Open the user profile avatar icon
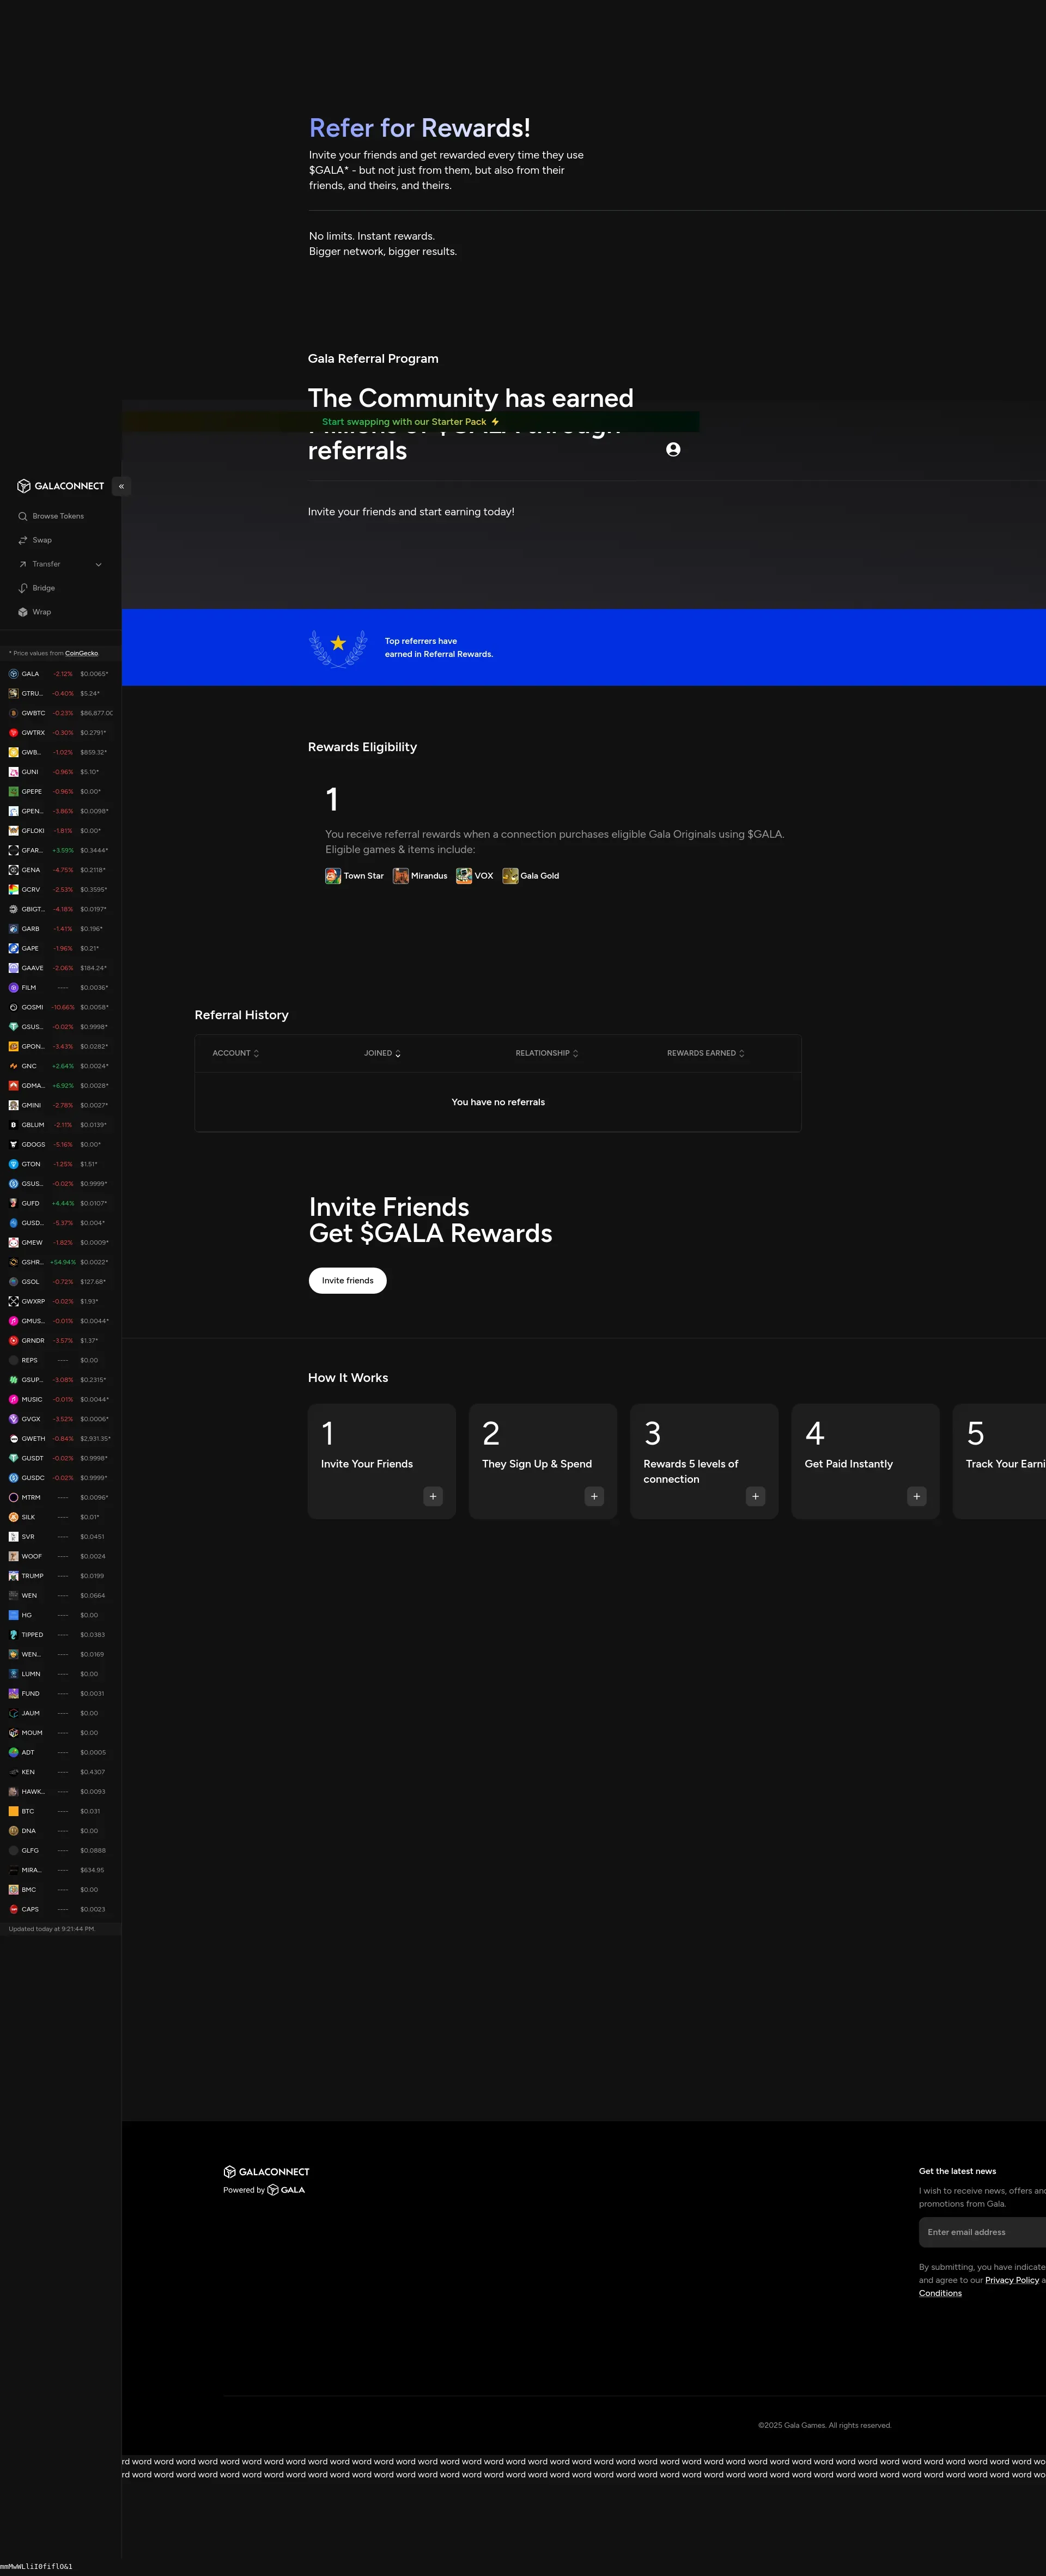The height and width of the screenshot is (2576, 1046). [x=673, y=450]
